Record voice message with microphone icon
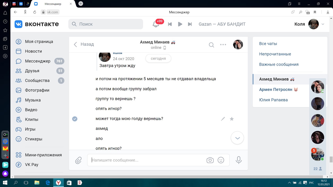Screen dimensions: 333x187 (x=239, y=160)
